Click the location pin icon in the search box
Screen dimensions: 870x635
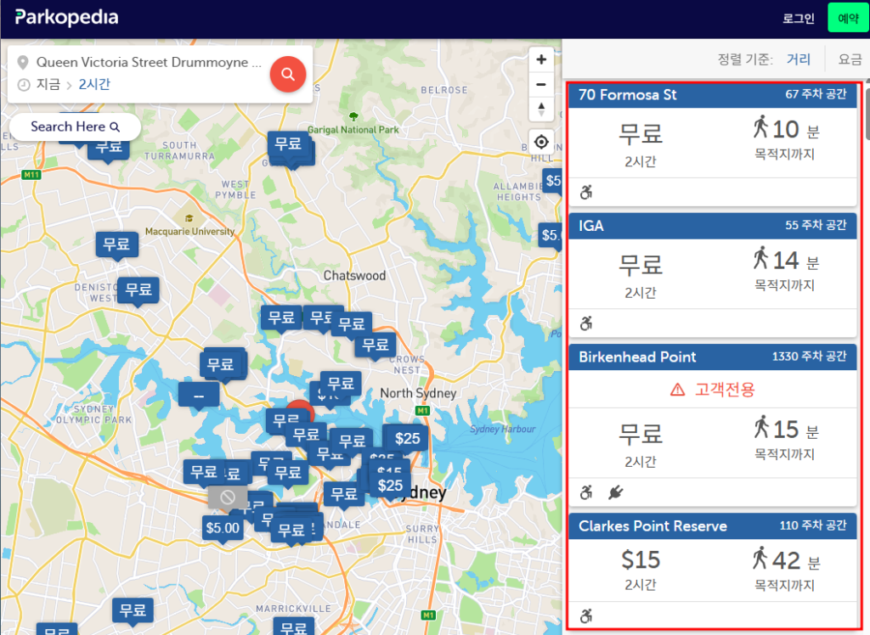tap(23, 62)
